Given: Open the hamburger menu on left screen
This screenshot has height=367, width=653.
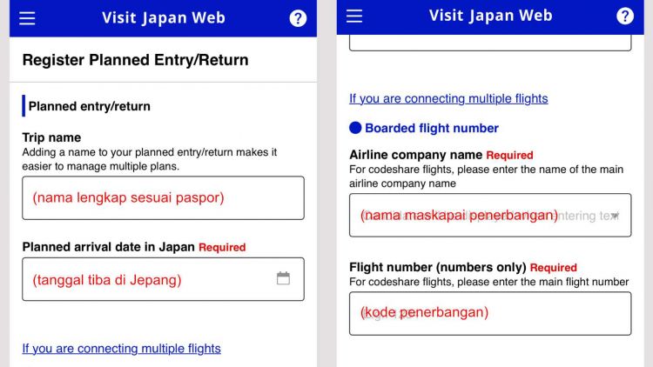Looking at the screenshot, I should (x=27, y=18).
